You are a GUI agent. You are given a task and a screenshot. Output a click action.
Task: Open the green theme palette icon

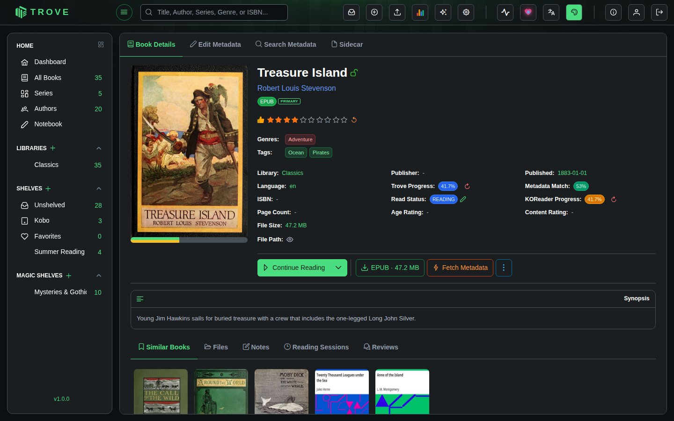pyautogui.click(x=574, y=12)
